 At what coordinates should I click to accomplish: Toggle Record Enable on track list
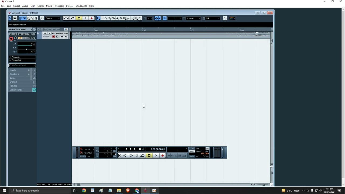53,37
